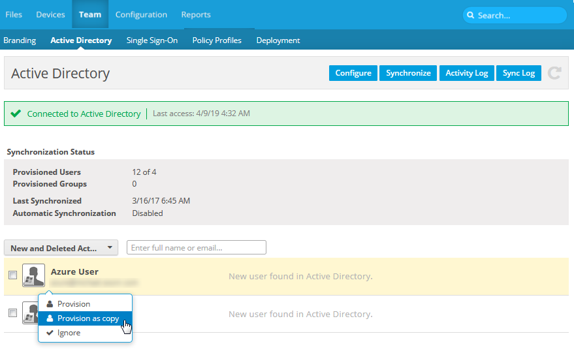574x353 pixels.
Task: Click the Synchronize button
Action: [x=408, y=73]
